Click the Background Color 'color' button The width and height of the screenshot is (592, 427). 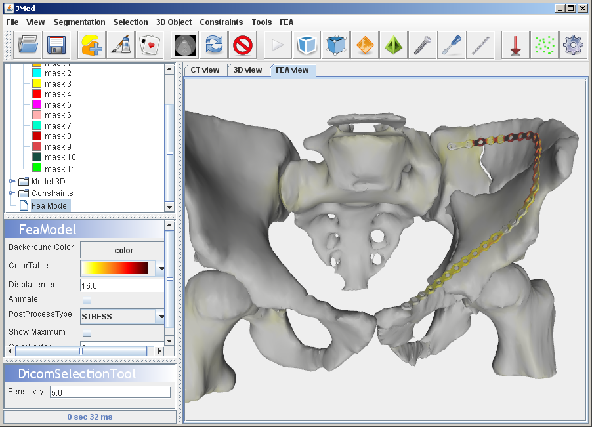pos(123,250)
